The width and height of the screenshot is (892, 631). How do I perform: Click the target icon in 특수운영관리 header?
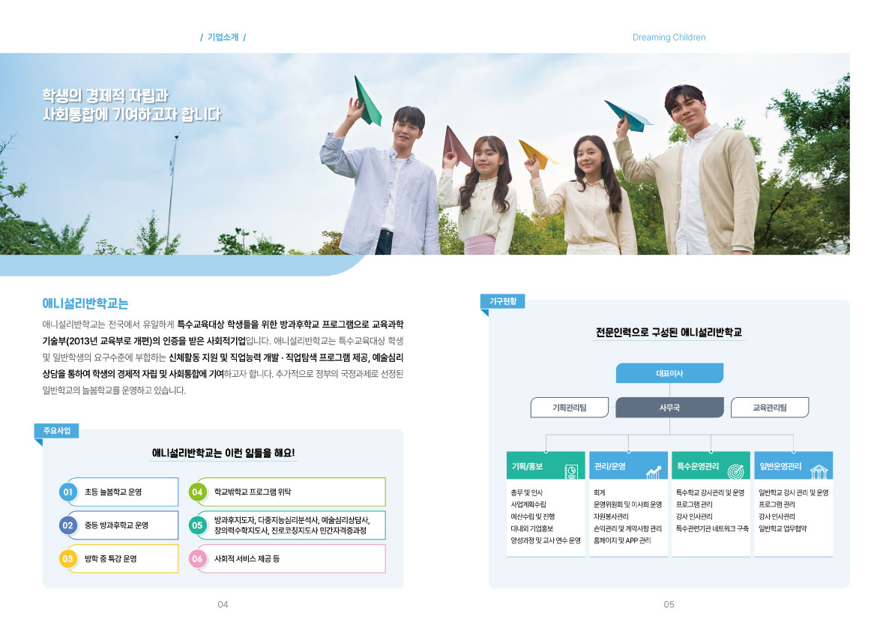tap(735, 471)
